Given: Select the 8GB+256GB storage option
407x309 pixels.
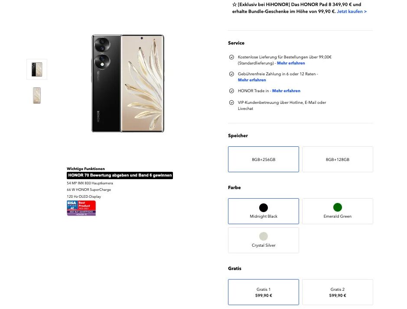Looking at the screenshot, I should pos(264,159).
